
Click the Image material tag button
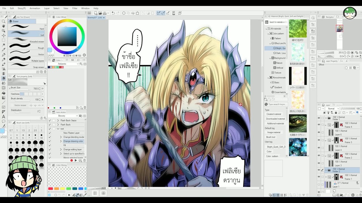tap(274, 133)
